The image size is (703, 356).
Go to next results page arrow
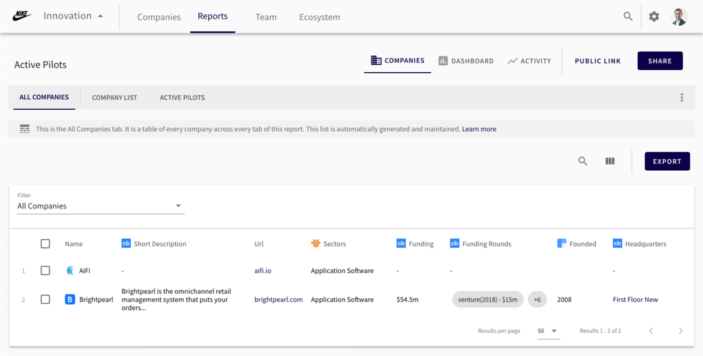pyautogui.click(x=680, y=331)
